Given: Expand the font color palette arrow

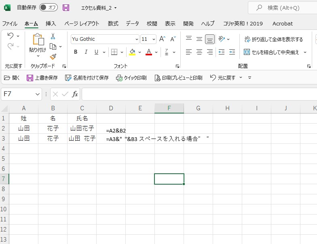Looking at the screenshot, I should tap(156, 52).
